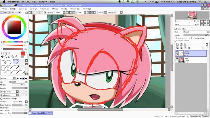Transfer down layer icon
This screenshot has width=210, height=118.
coord(177,48)
